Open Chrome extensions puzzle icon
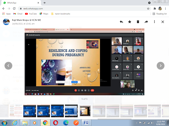This screenshot has width=169, height=126. click(x=155, y=9)
